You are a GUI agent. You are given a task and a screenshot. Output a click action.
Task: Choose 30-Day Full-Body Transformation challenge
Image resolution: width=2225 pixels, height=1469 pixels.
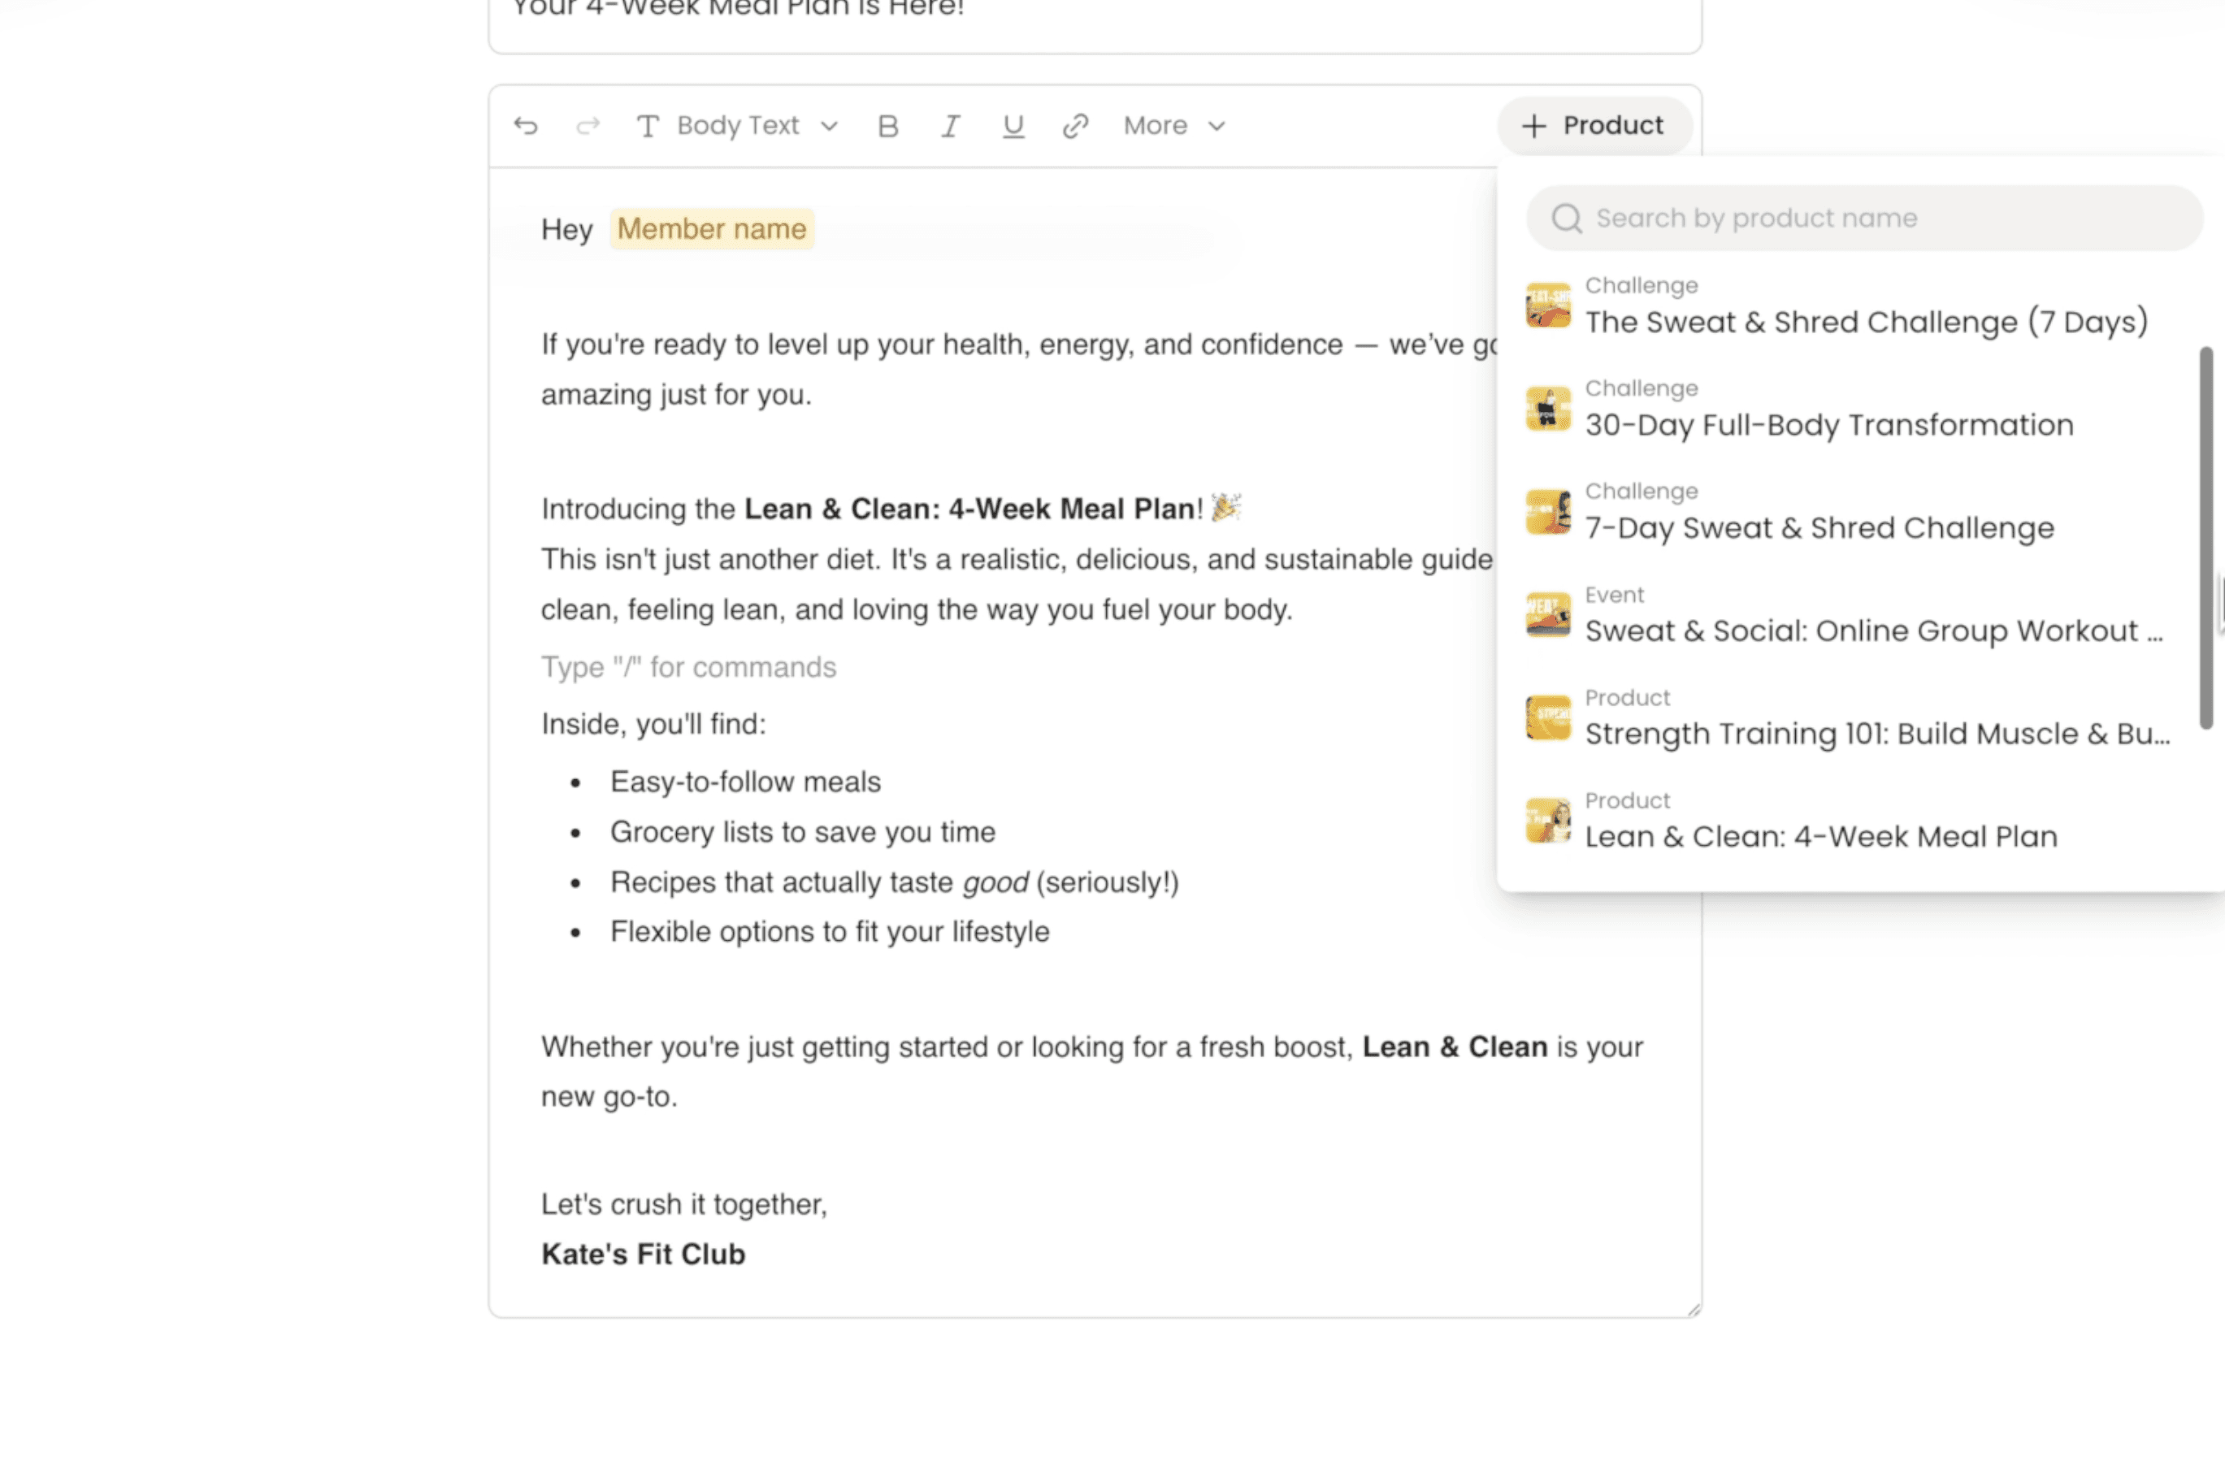1828,424
